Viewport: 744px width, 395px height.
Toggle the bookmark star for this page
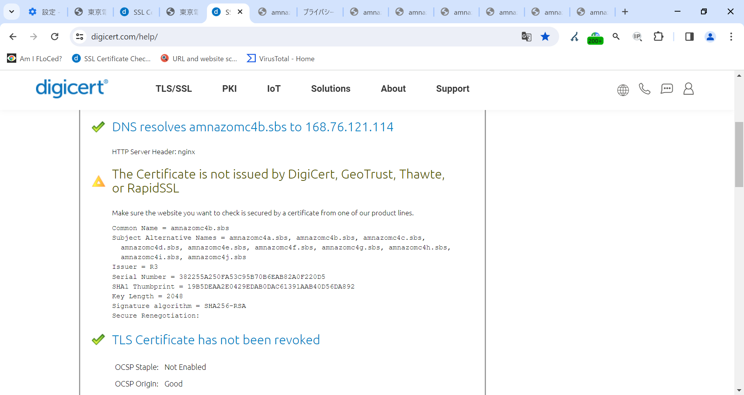[545, 36]
